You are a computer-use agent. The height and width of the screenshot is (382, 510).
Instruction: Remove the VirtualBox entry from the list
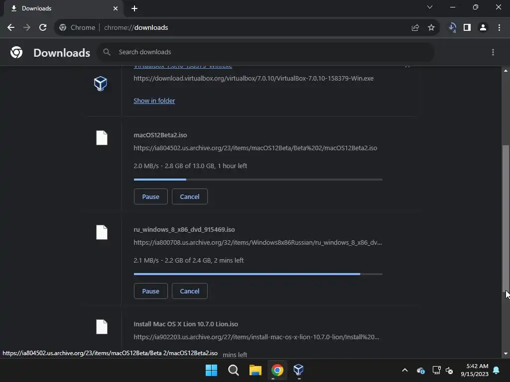click(407, 66)
